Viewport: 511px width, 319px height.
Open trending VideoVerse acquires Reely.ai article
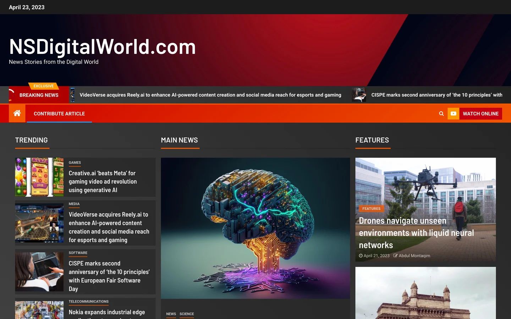(x=109, y=227)
